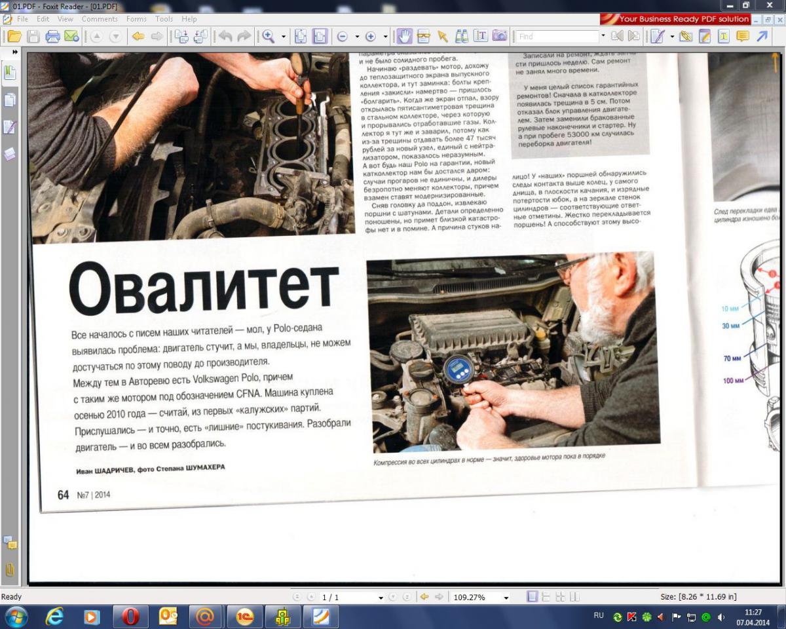This screenshot has width=786, height=629.
Task: Click the Save diskette icon
Action: click(33, 36)
